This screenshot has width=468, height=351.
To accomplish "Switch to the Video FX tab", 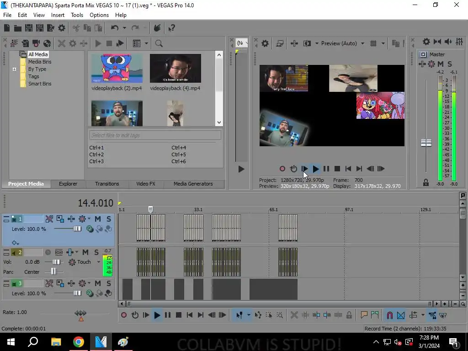I will [x=146, y=184].
